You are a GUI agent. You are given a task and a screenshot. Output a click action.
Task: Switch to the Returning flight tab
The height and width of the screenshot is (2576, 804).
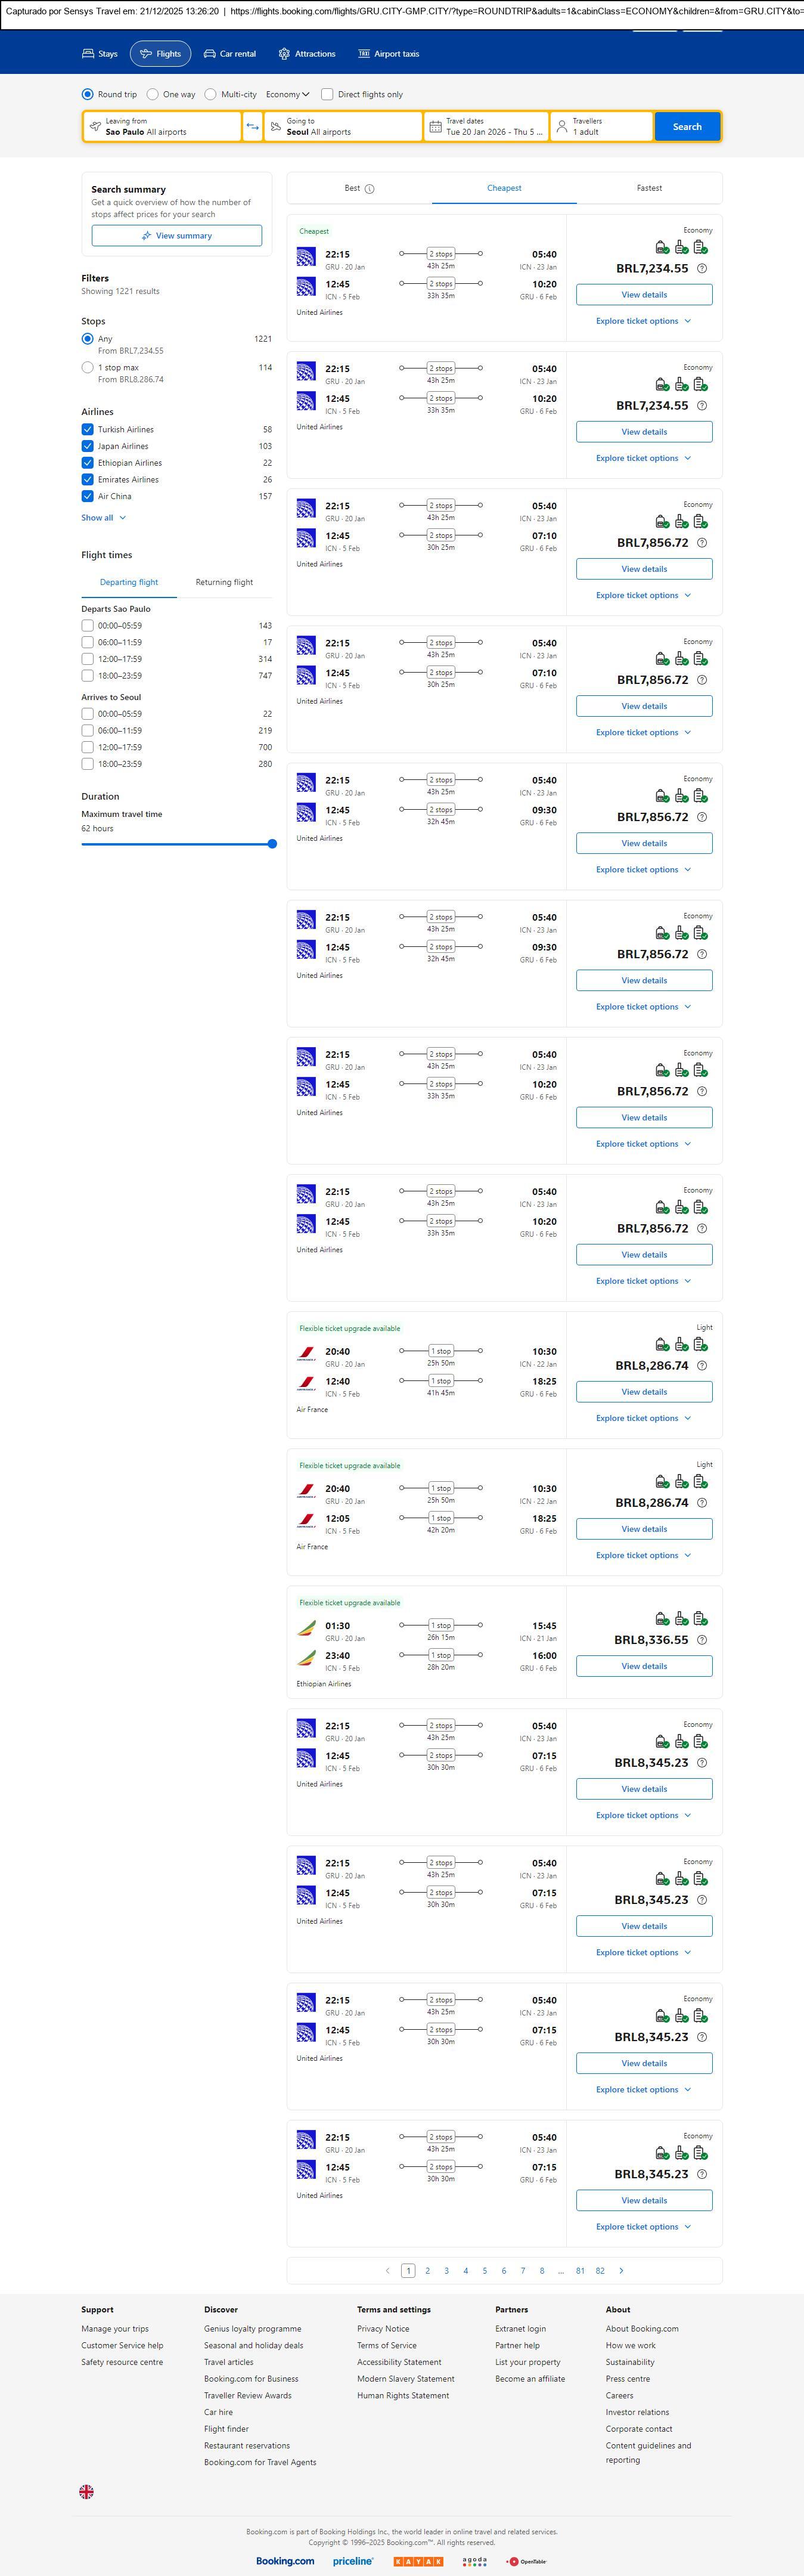tap(224, 582)
